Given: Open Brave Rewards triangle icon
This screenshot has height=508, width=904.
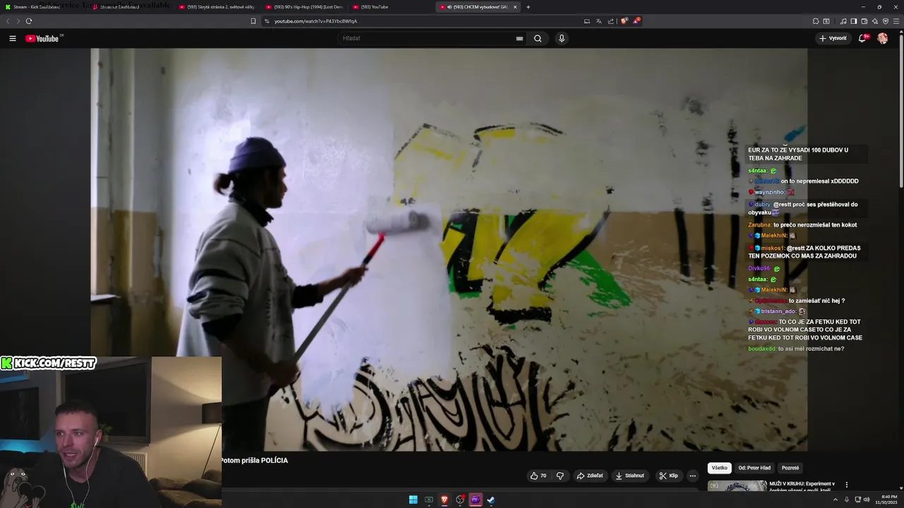Looking at the screenshot, I should (x=636, y=21).
